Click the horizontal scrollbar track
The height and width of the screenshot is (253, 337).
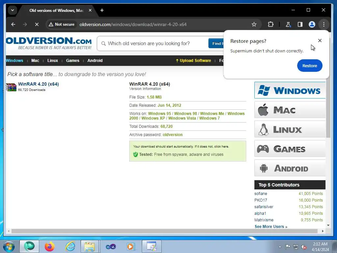click(165, 231)
